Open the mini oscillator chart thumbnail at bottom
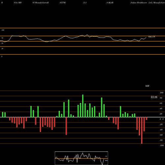The height and width of the screenshot is (165, 165). coord(82,158)
